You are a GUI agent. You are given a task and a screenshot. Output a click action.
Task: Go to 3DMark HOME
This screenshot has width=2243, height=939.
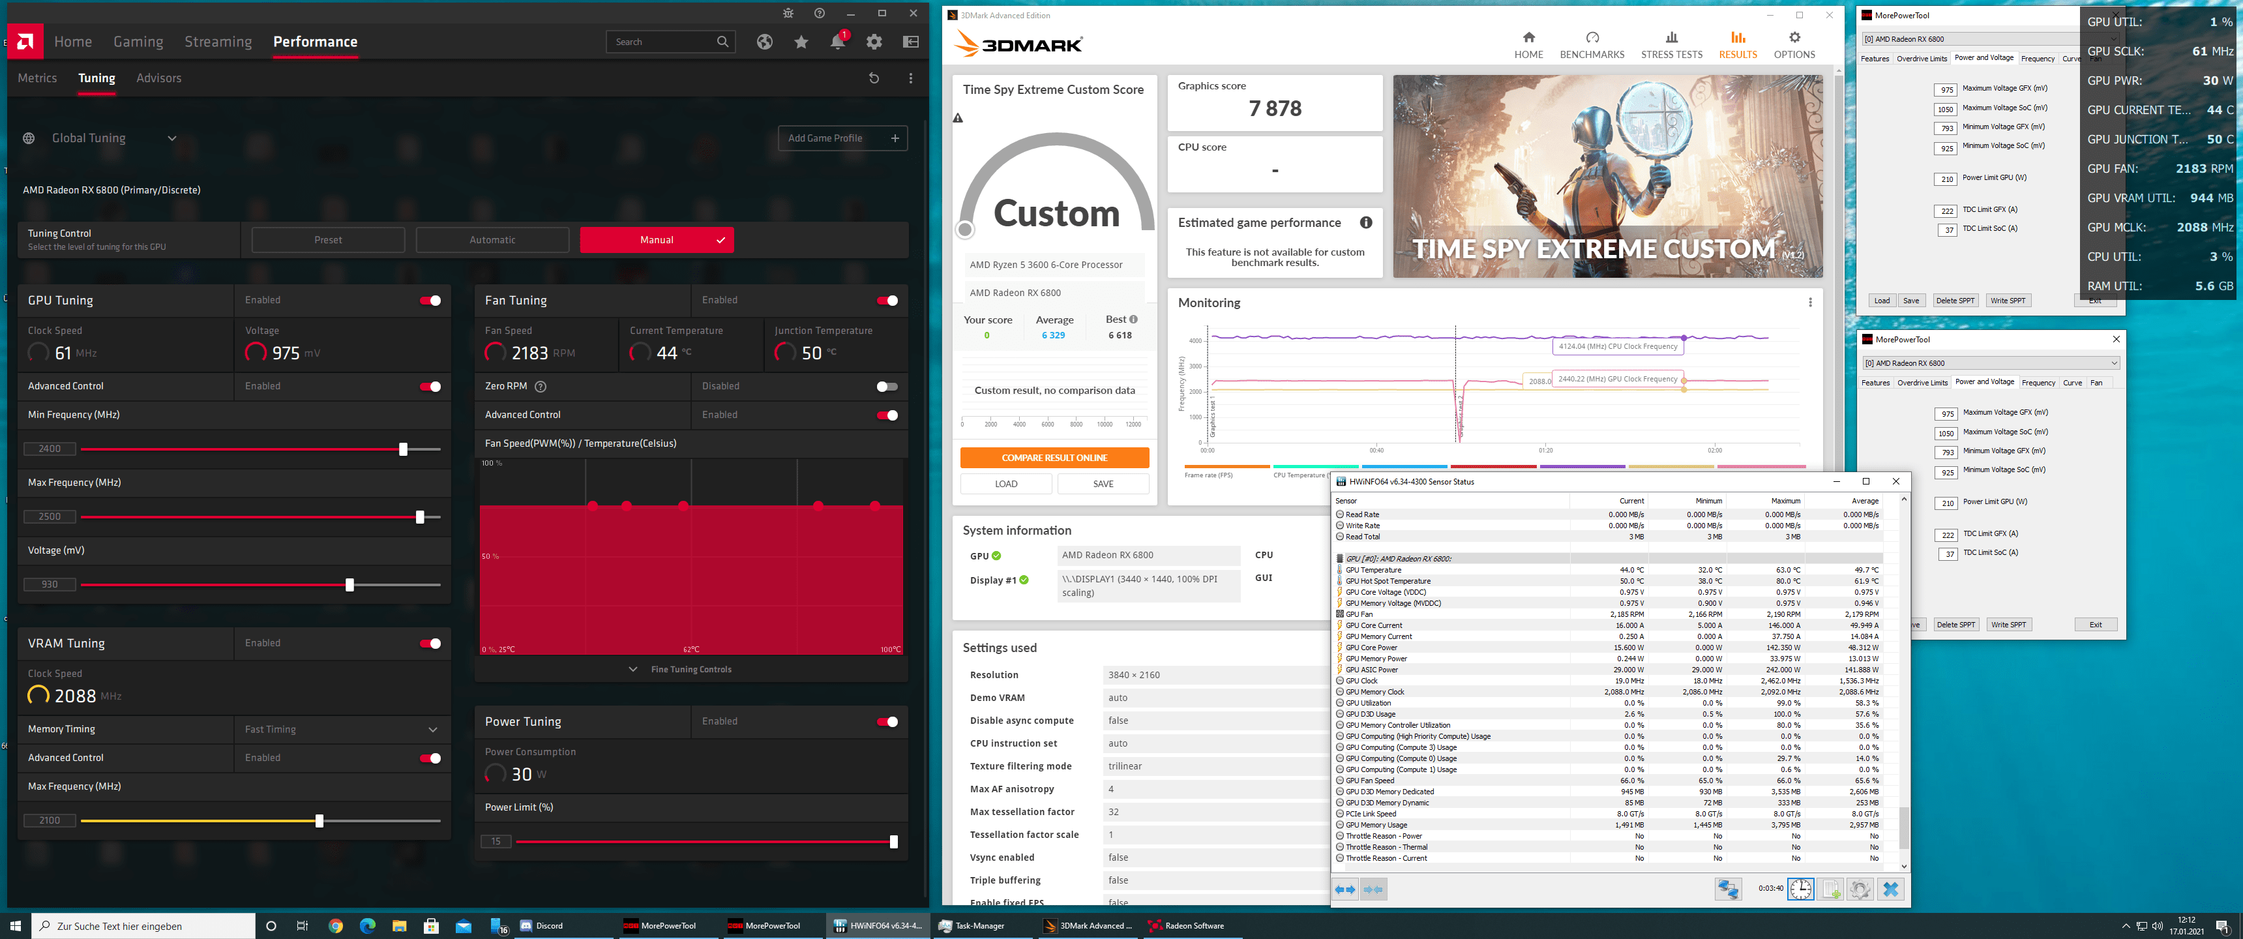(1528, 45)
